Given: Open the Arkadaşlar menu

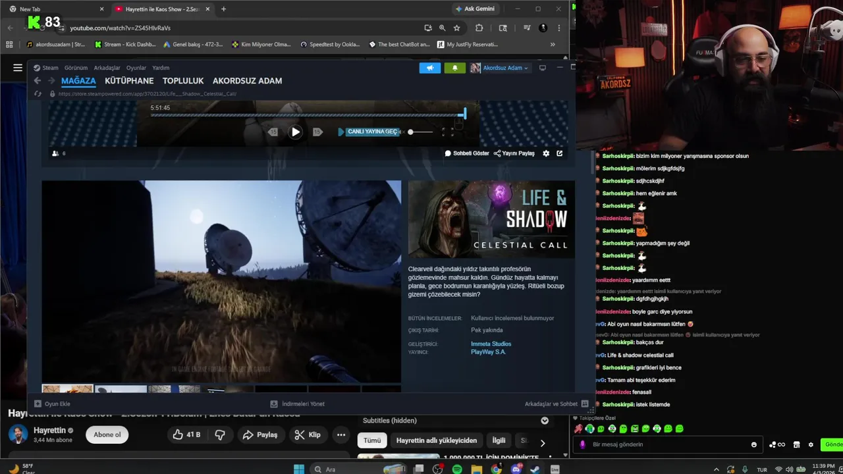Looking at the screenshot, I should 107,68.
